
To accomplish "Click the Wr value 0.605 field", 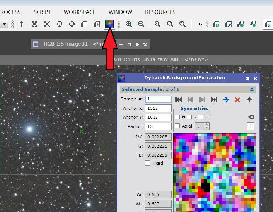I will click(158, 194).
